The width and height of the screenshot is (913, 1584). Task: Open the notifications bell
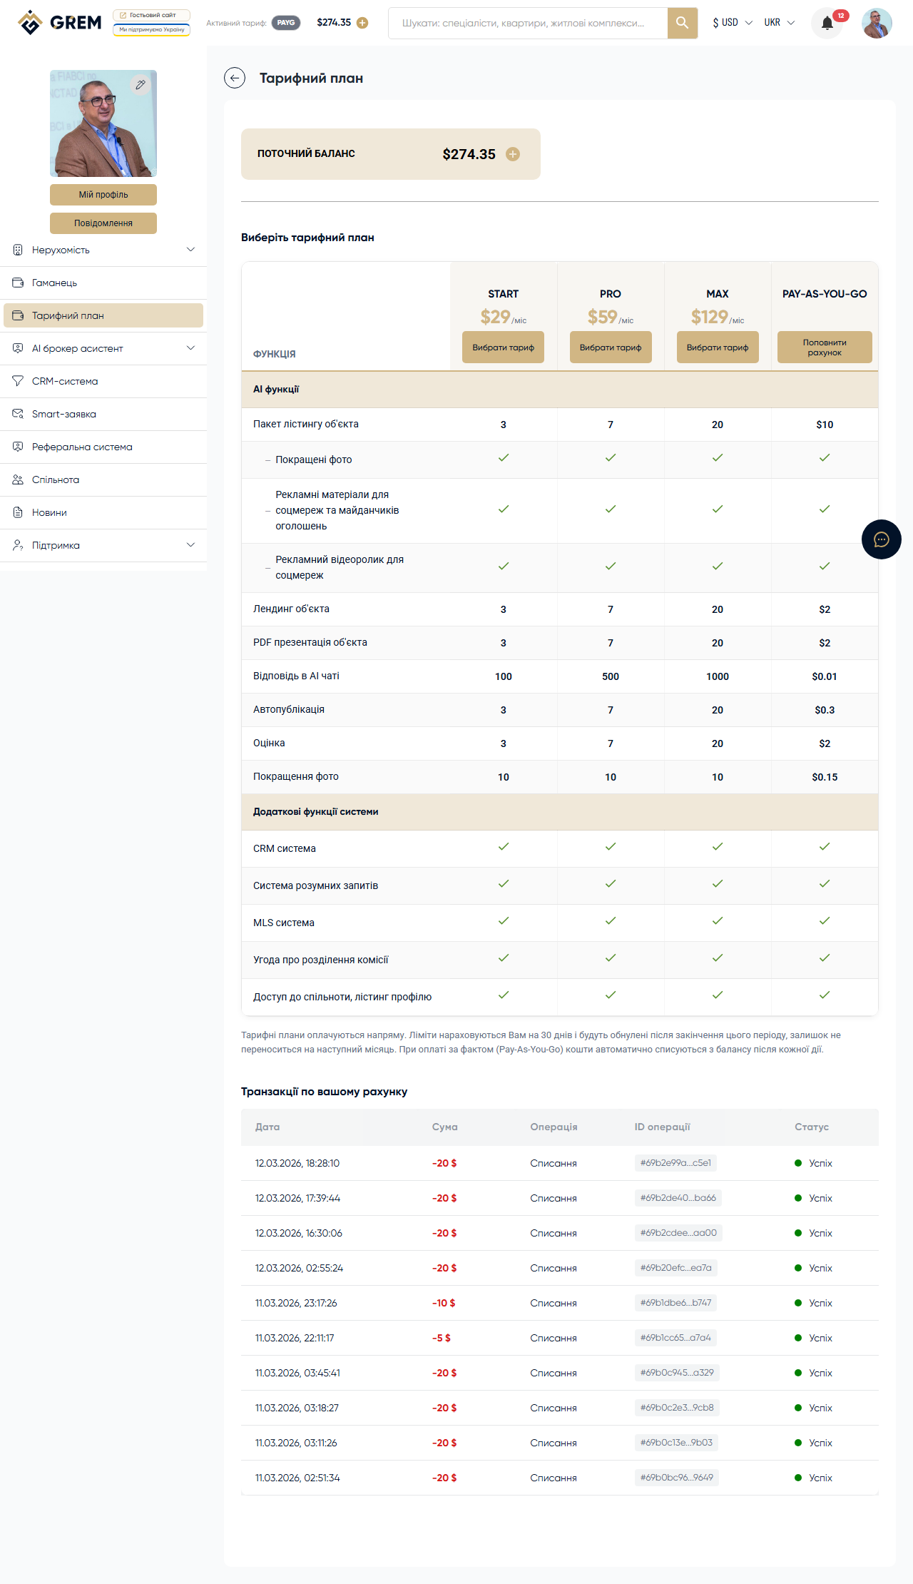(827, 23)
